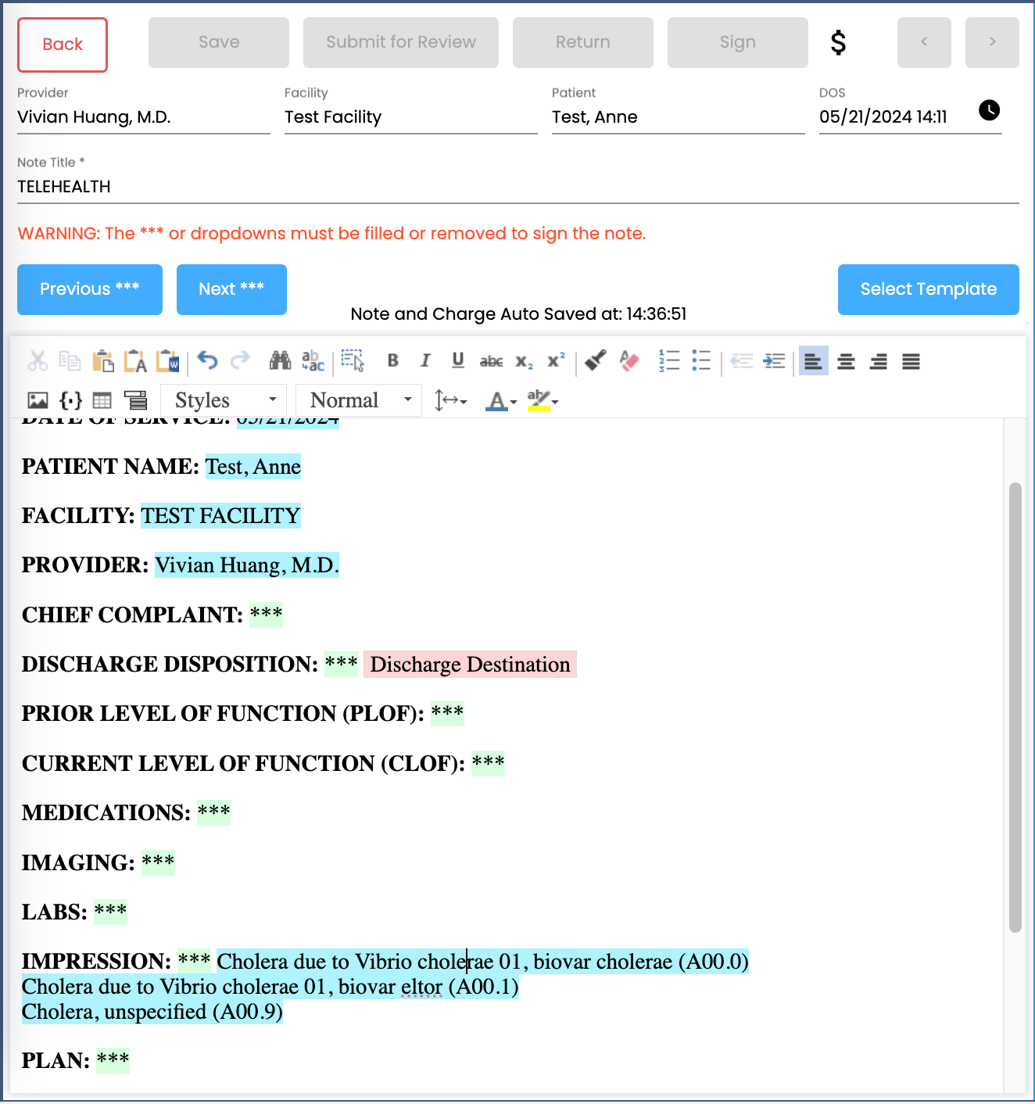The image size is (1035, 1104).
Task: Open the text color picker
Action: tap(501, 402)
